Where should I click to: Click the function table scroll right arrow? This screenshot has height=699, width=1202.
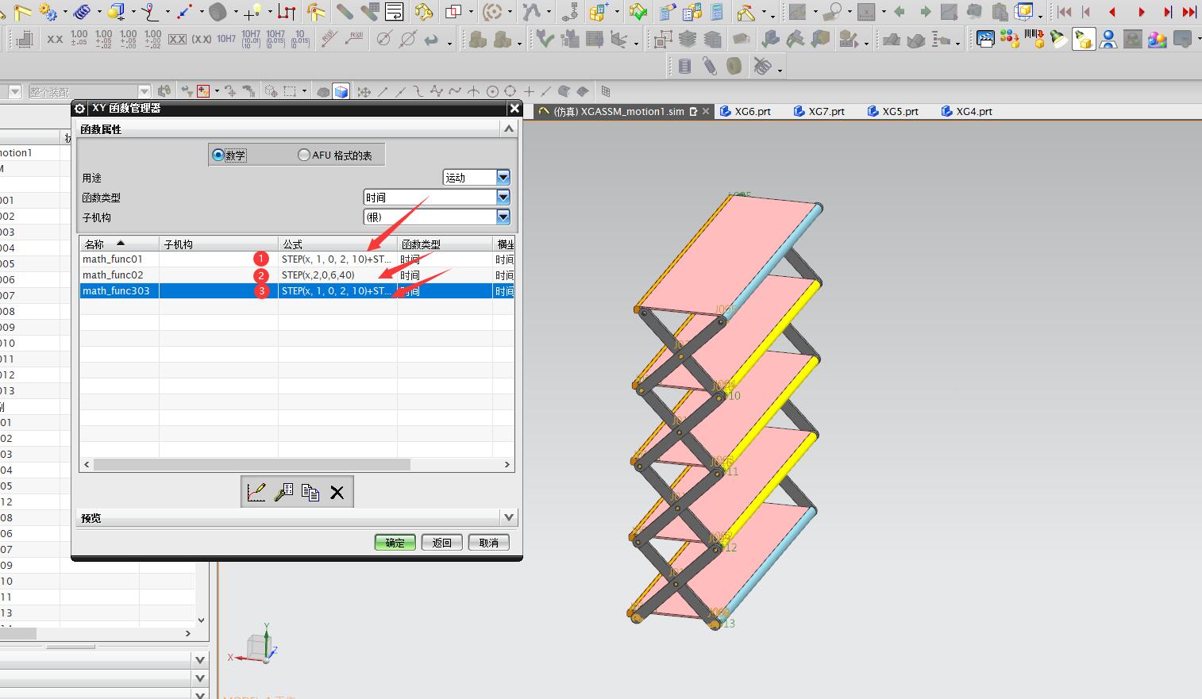coord(507,464)
